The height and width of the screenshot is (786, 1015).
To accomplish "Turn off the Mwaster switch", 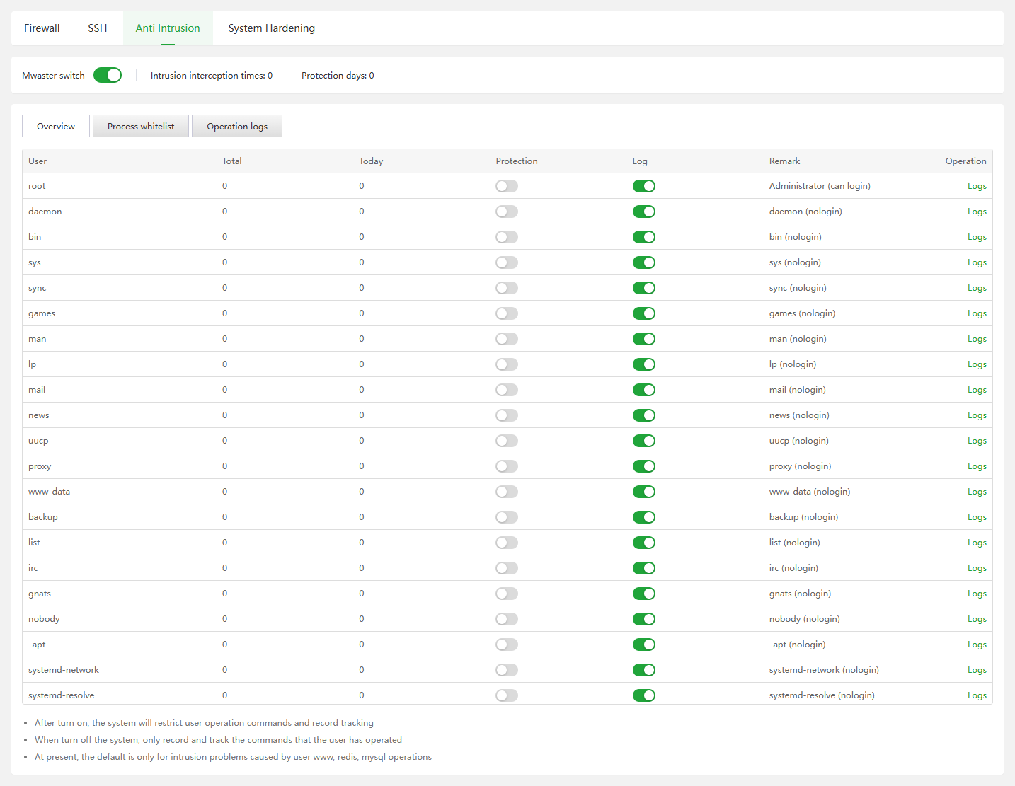I will (108, 75).
